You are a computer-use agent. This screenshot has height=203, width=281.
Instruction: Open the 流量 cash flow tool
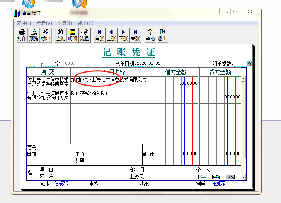85,35
